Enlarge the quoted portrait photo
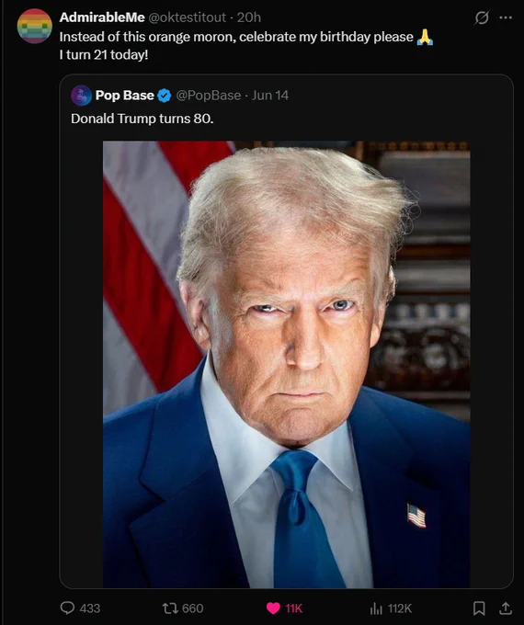The height and width of the screenshot is (625, 524). [286, 364]
